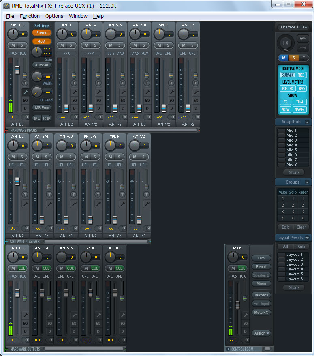Open the File menu
The image size is (314, 356).
click(x=10, y=16)
